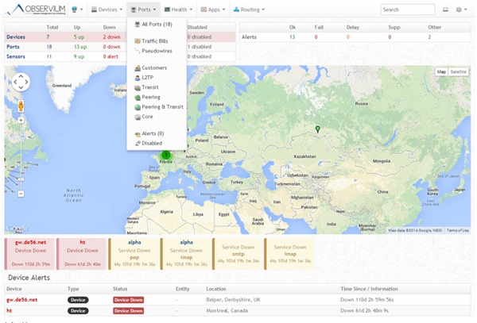The image size is (477, 323).
Task: Expand the Health dropdown menu
Action: [178, 10]
